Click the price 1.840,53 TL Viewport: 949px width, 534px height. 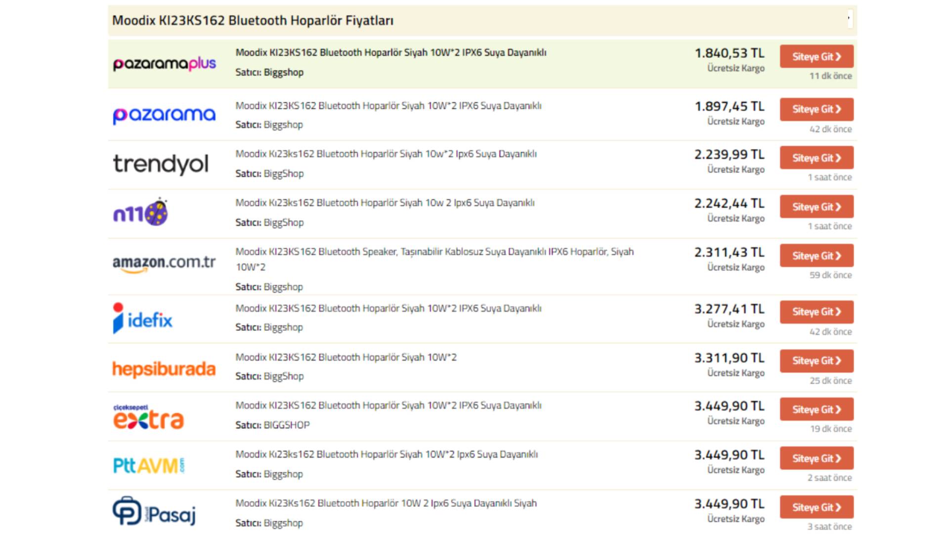pos(730,53)
